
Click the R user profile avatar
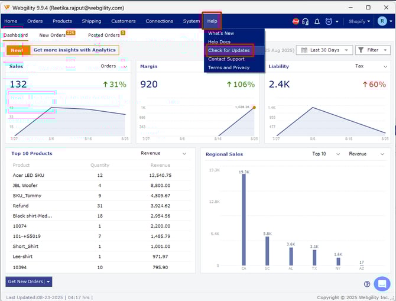click(x=382, y=21)
